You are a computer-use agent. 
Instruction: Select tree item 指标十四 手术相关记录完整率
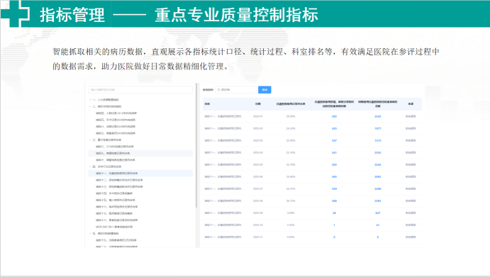click(x=114, y=193)
